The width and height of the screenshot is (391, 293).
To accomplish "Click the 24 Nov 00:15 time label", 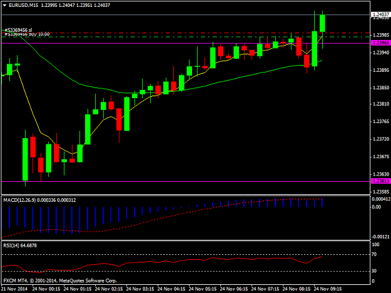I will (x=46, y=289).
